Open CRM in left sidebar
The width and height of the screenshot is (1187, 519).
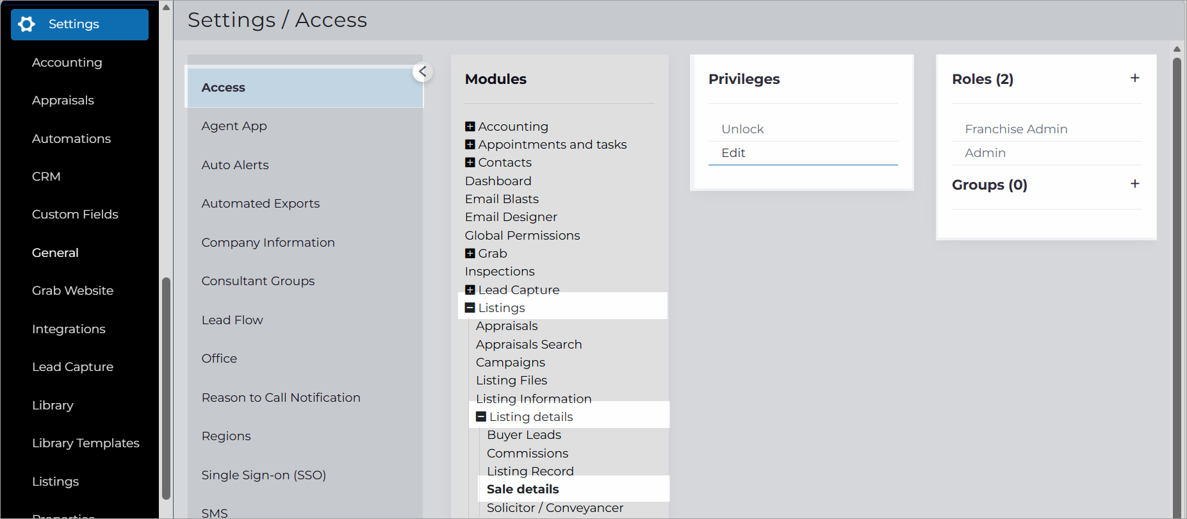click(46, 176)
